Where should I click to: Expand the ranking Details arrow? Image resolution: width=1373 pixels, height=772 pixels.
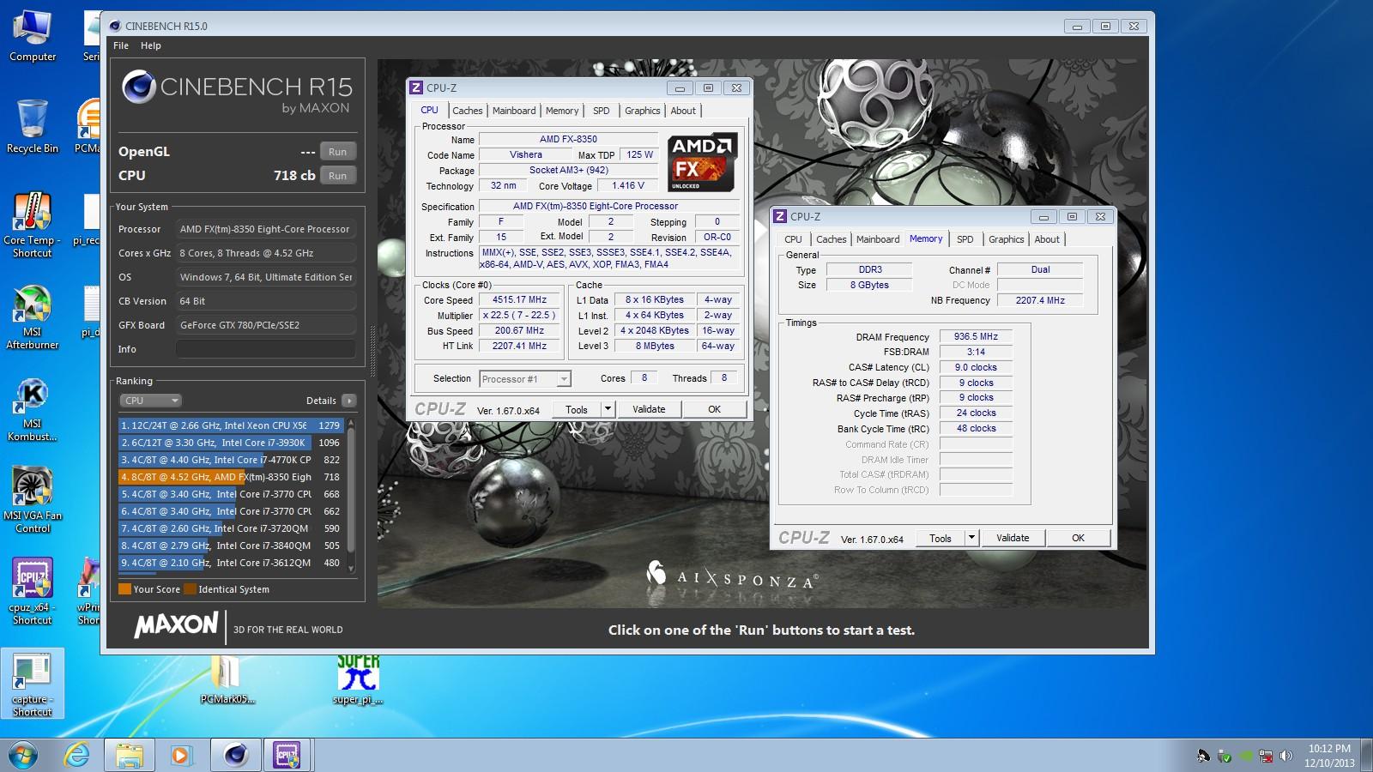[348, 401]
